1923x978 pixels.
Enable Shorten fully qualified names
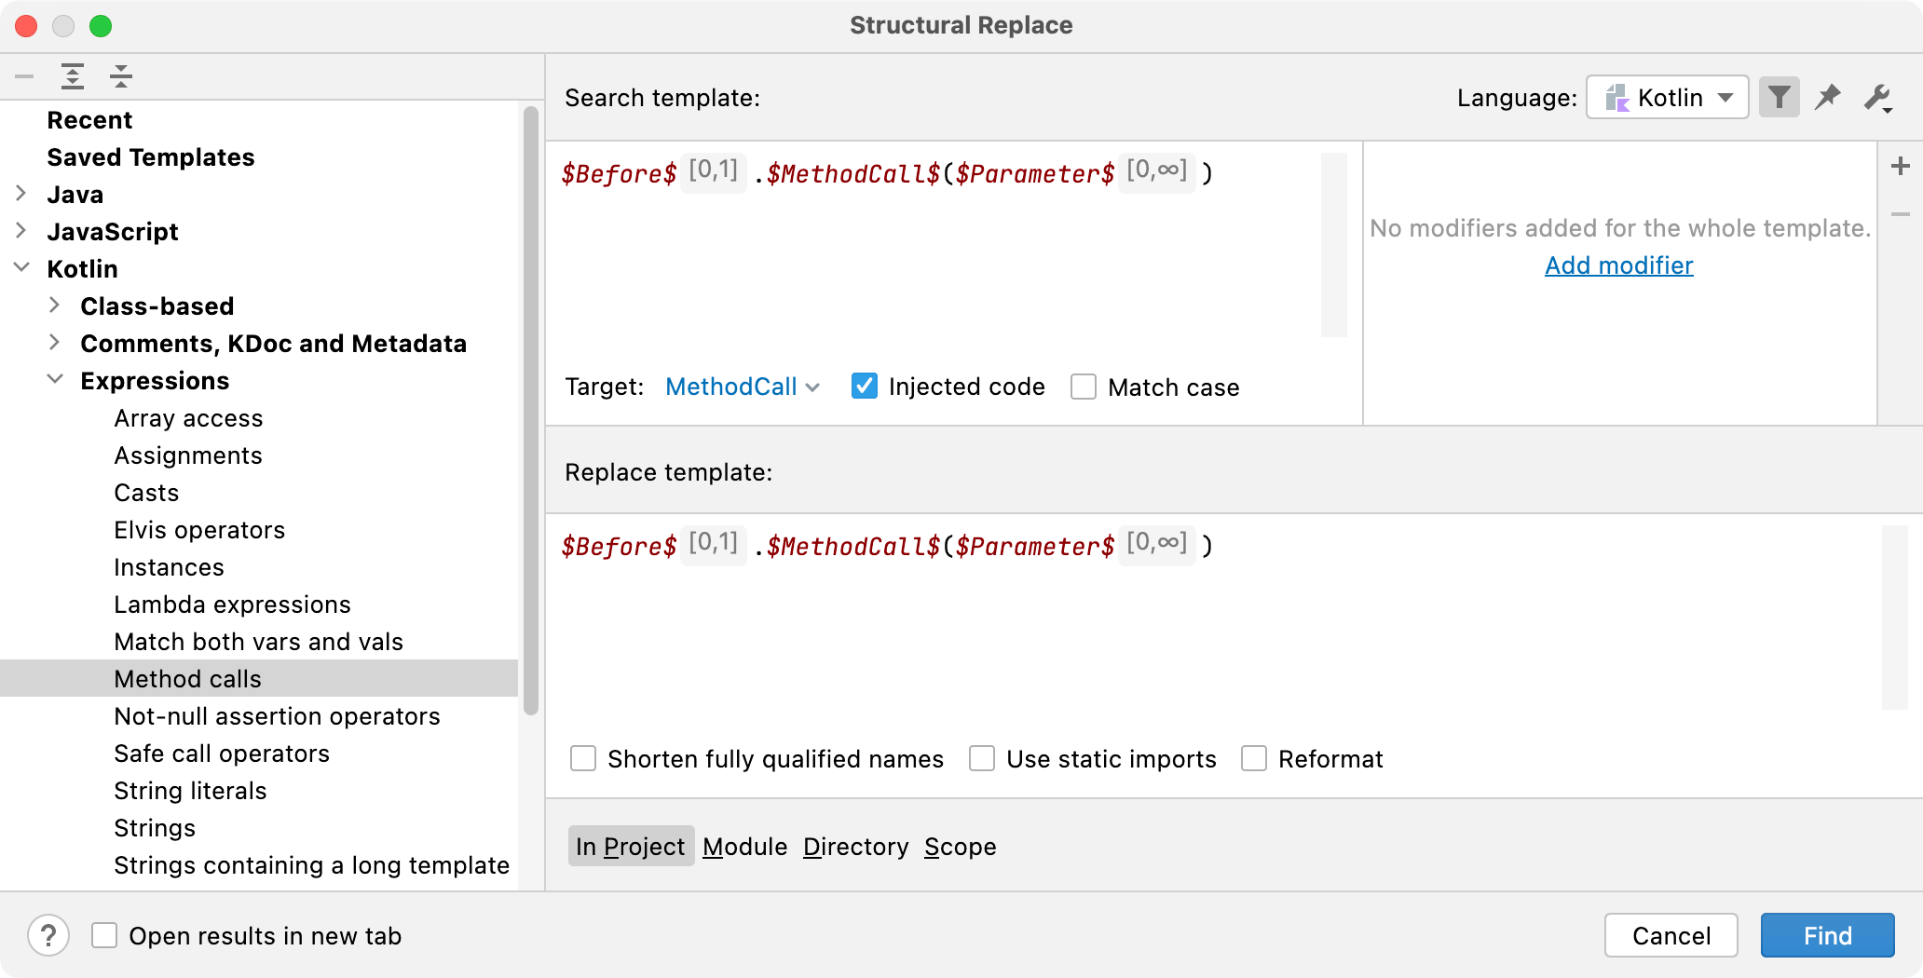click(583, 758)
